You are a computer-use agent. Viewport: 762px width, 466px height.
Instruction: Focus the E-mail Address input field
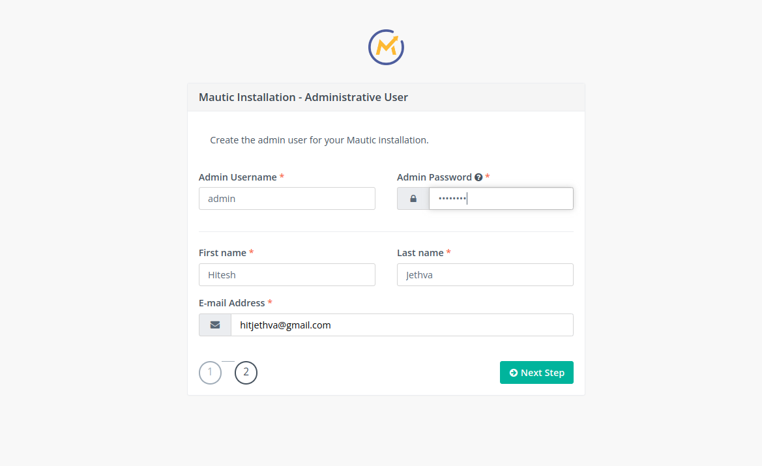(x=402, y=325)
